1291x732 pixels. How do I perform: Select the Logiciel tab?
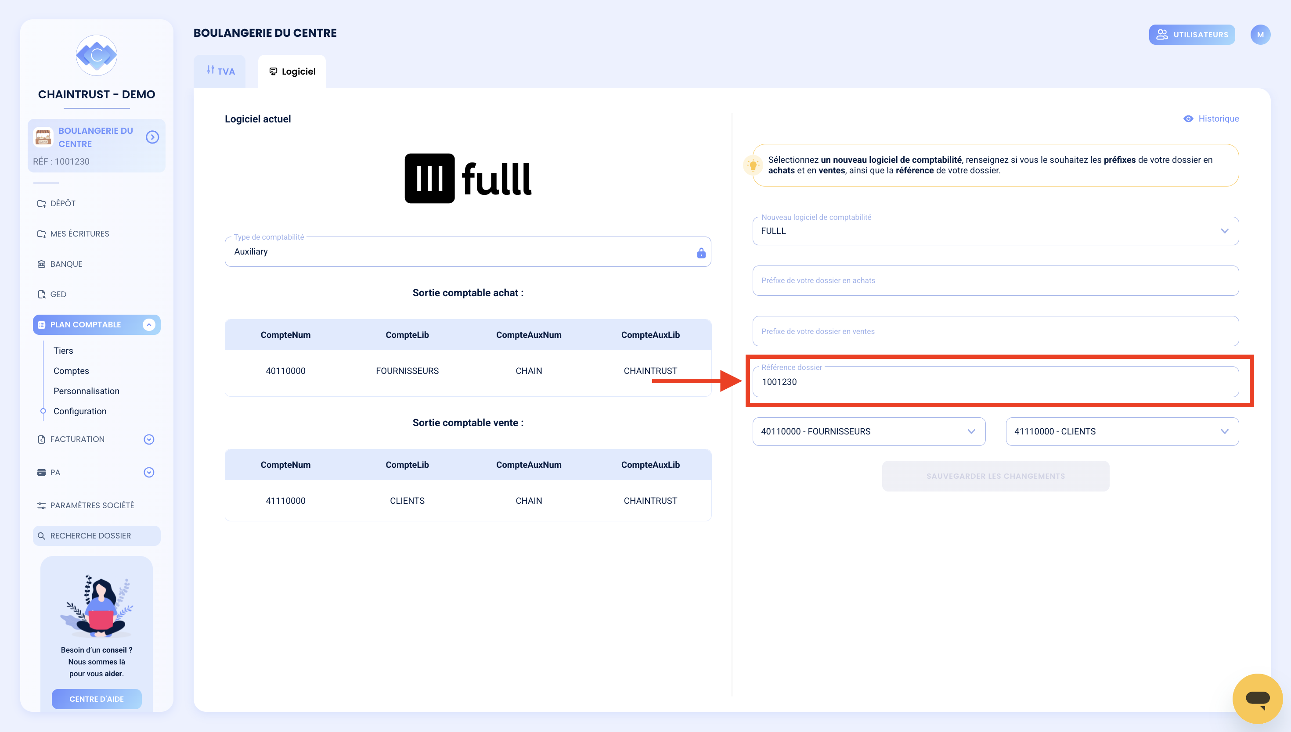(x=292, y=72)
